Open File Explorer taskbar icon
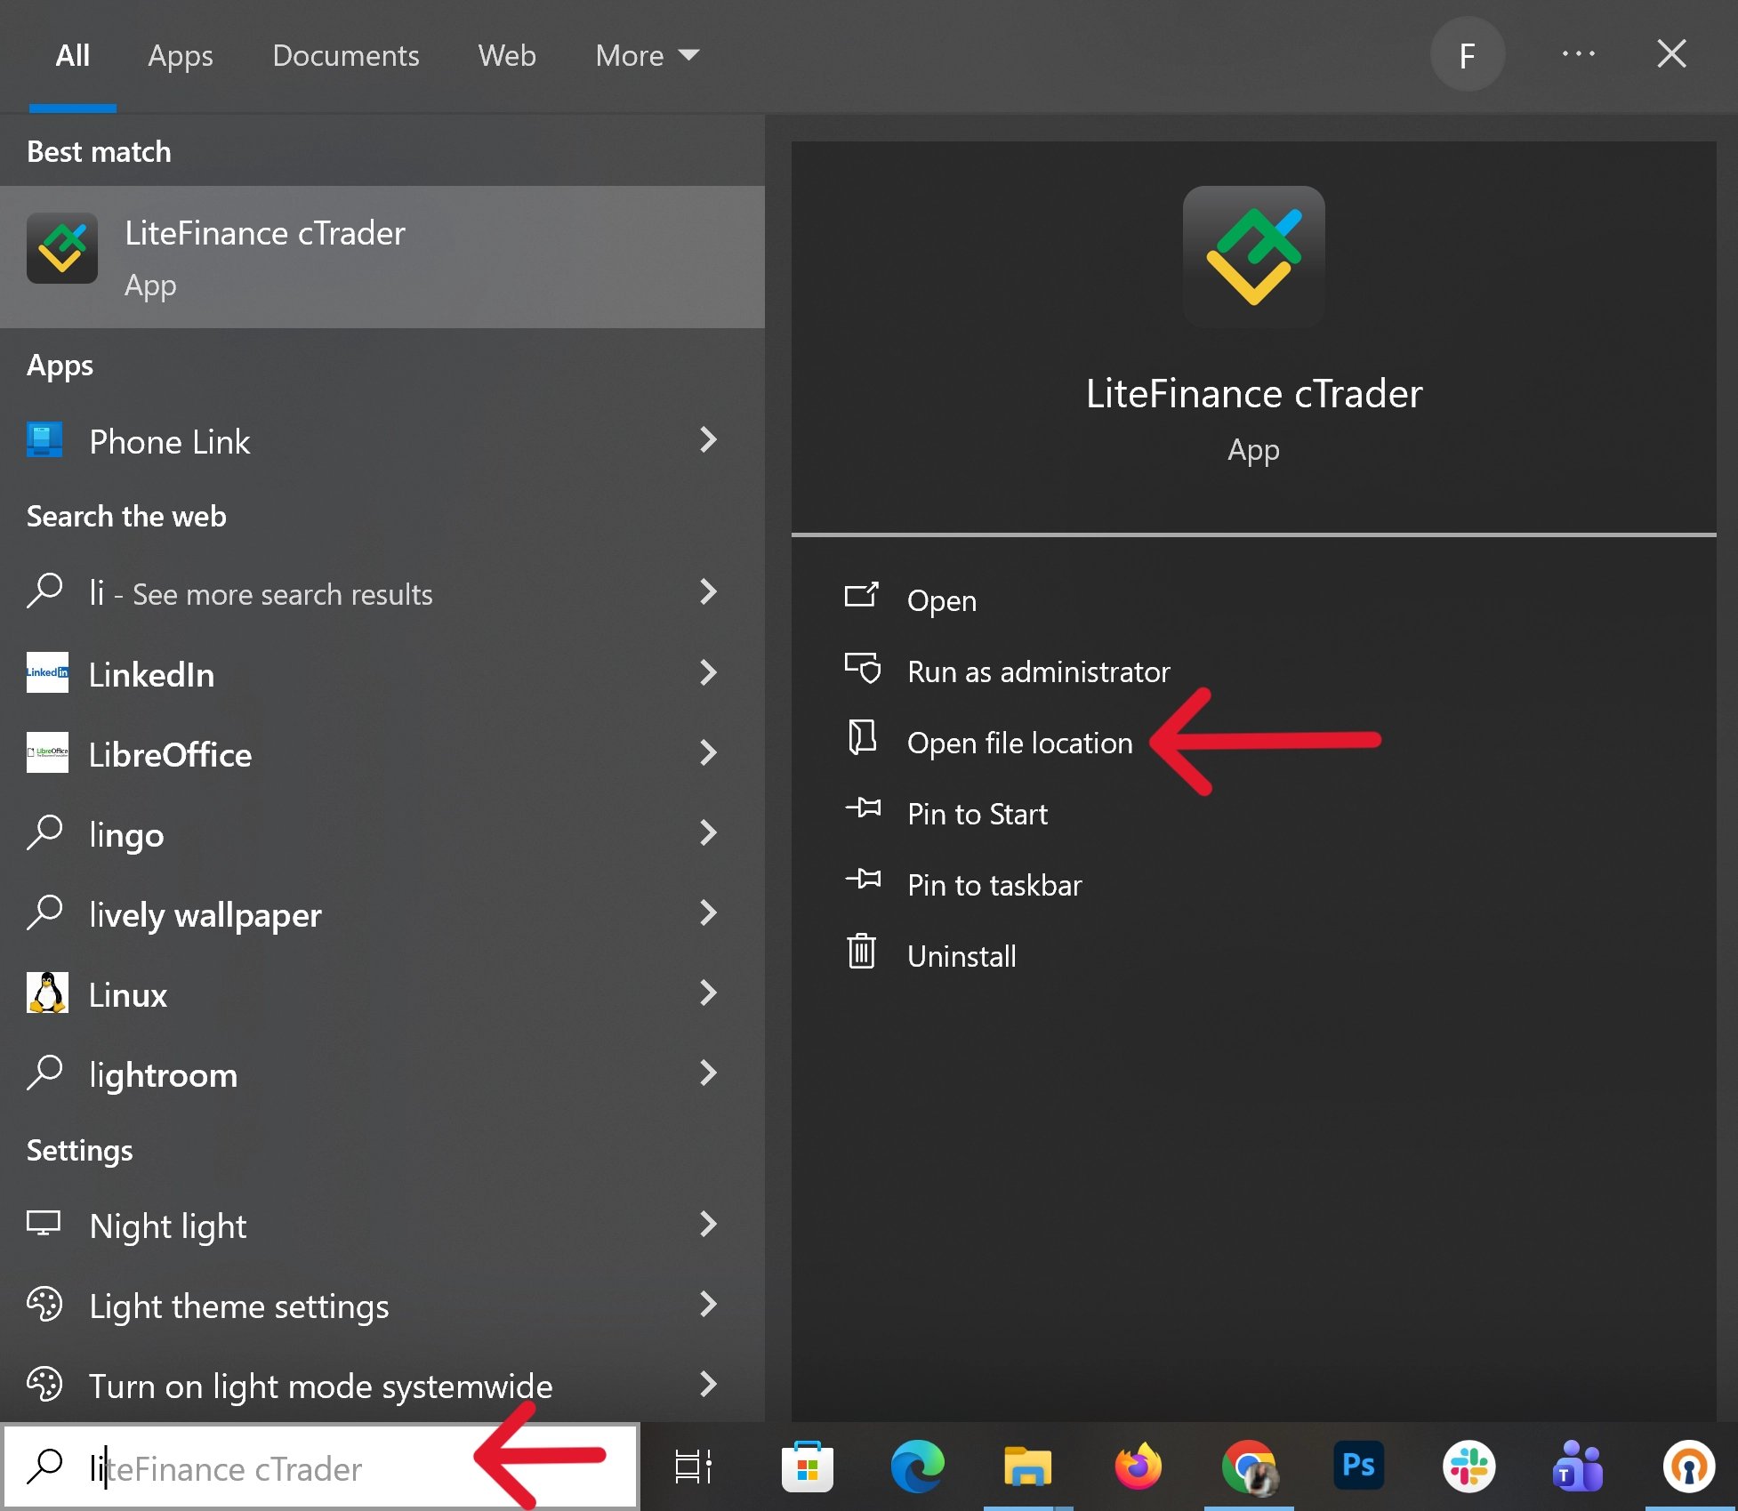1738x1511 pixels. (1027, 1467)
